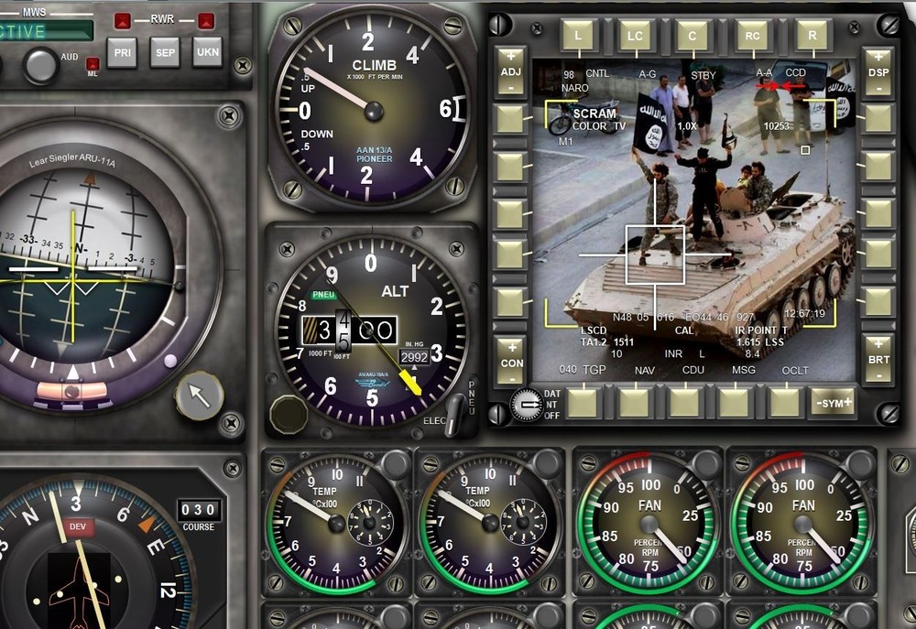Image resolution: width=916 pixels, height=629 pixels.
Task: Click red indicator right of RWR label
Action: [205, 21]
